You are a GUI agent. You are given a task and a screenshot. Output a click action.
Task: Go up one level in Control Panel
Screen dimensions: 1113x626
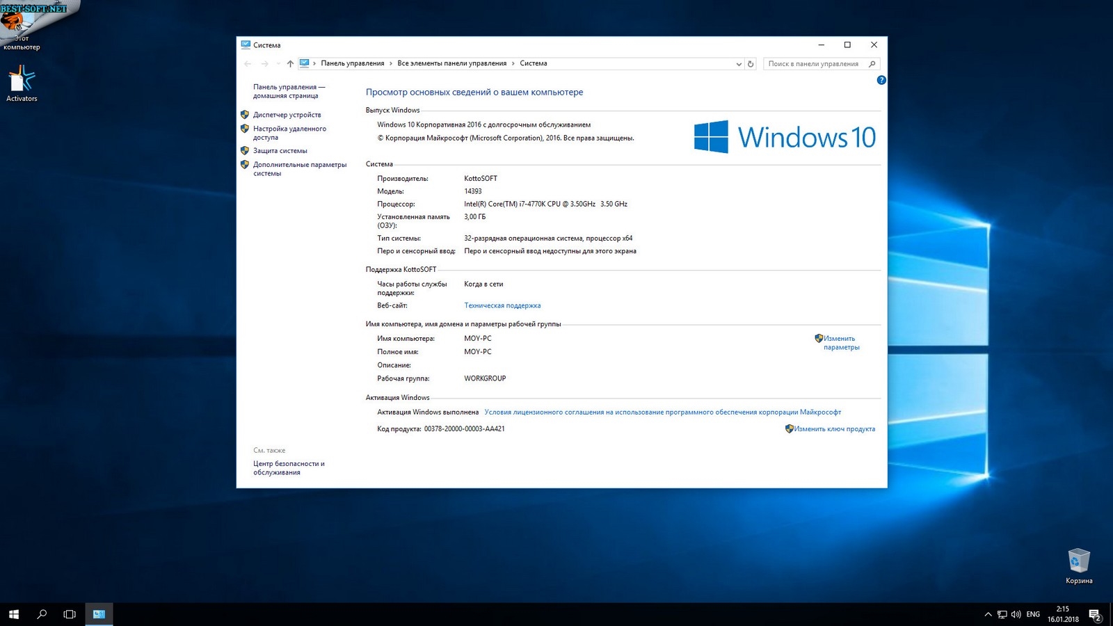click(290, 63)
